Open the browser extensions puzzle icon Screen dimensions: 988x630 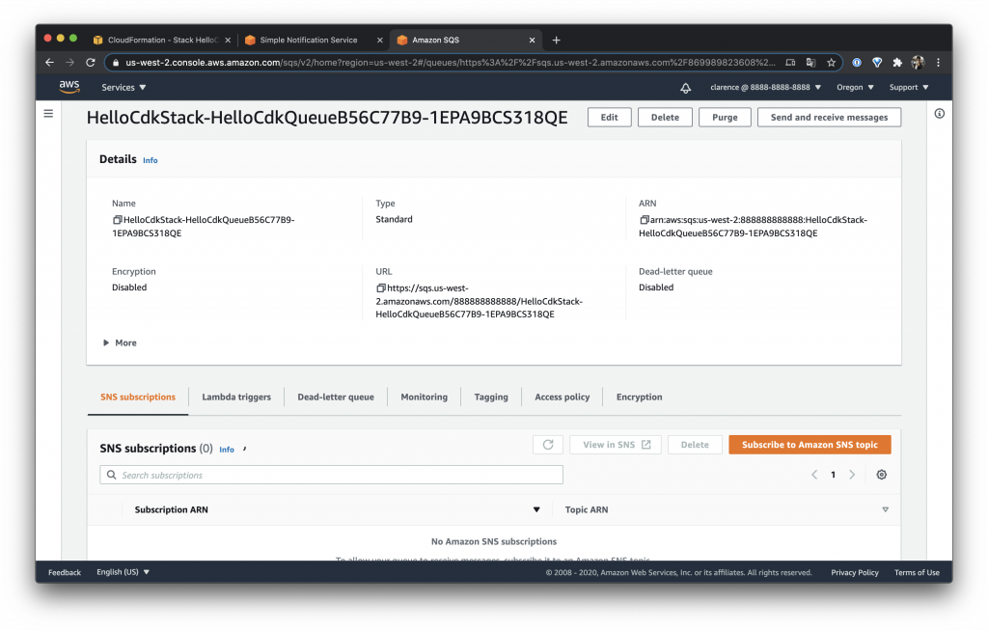point(897,63)
